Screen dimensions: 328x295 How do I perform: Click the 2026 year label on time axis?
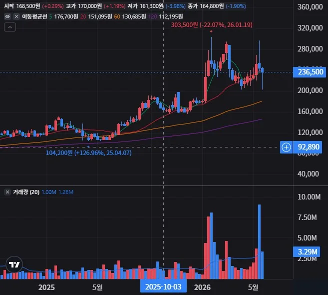202,287
